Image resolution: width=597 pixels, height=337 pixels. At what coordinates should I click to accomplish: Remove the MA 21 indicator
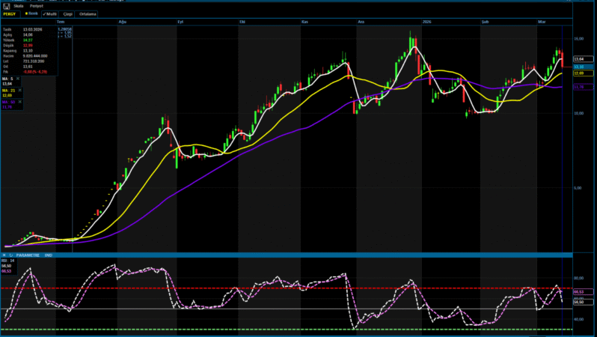coord(20,90)
